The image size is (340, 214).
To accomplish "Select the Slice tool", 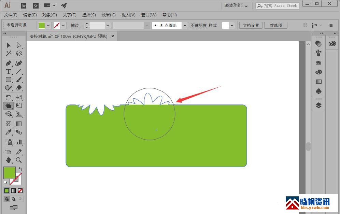I will [19, 152].
